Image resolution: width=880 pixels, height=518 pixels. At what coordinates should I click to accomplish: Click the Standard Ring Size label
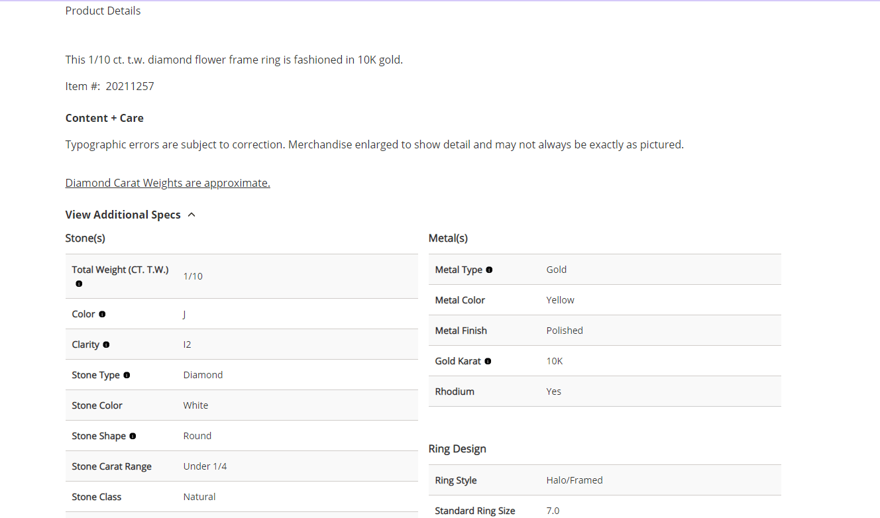click(474, 511)
